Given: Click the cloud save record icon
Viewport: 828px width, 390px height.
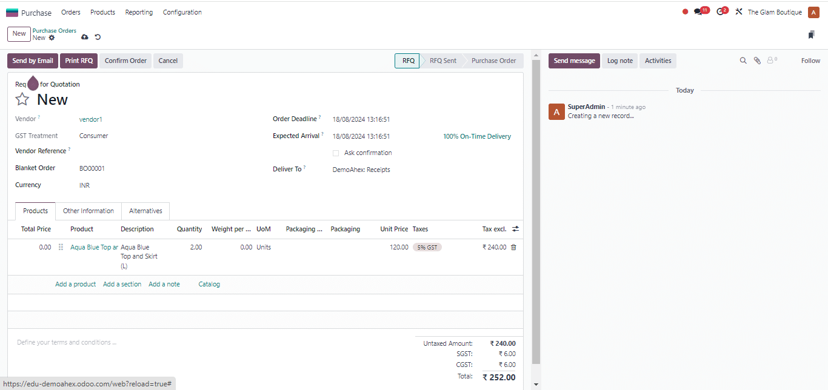Looking at the screenshot, I should [85, 38].
